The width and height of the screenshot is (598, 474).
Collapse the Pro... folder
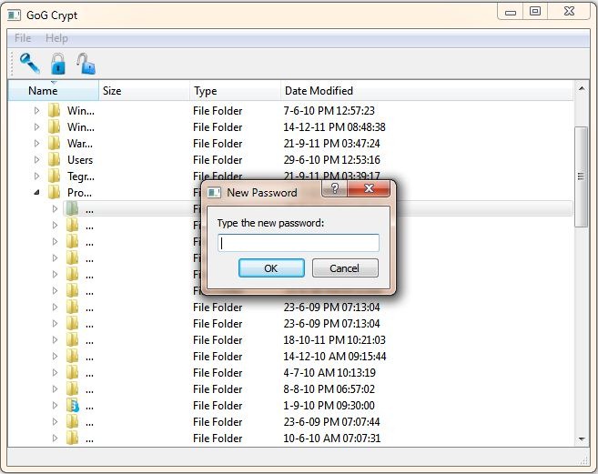point(37,193)
